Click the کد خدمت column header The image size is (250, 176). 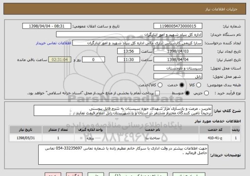(215, 130)
